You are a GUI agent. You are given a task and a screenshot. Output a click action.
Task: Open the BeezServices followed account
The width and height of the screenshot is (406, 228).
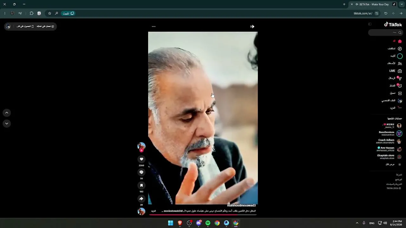tap(390, 133)
